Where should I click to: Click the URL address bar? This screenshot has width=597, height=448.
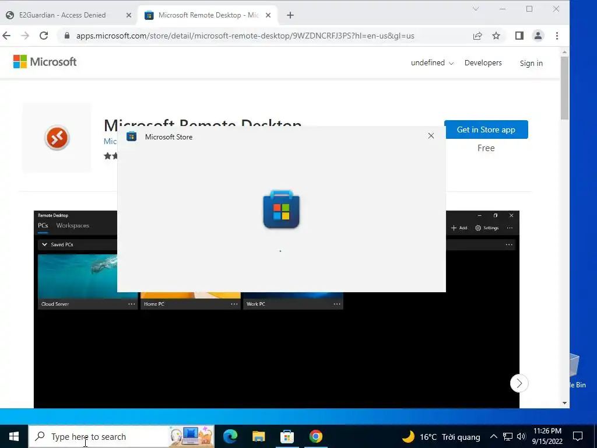coord(245,36)
